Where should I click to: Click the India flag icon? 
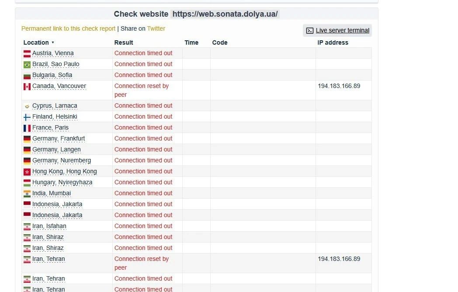[x=27, y=193]
